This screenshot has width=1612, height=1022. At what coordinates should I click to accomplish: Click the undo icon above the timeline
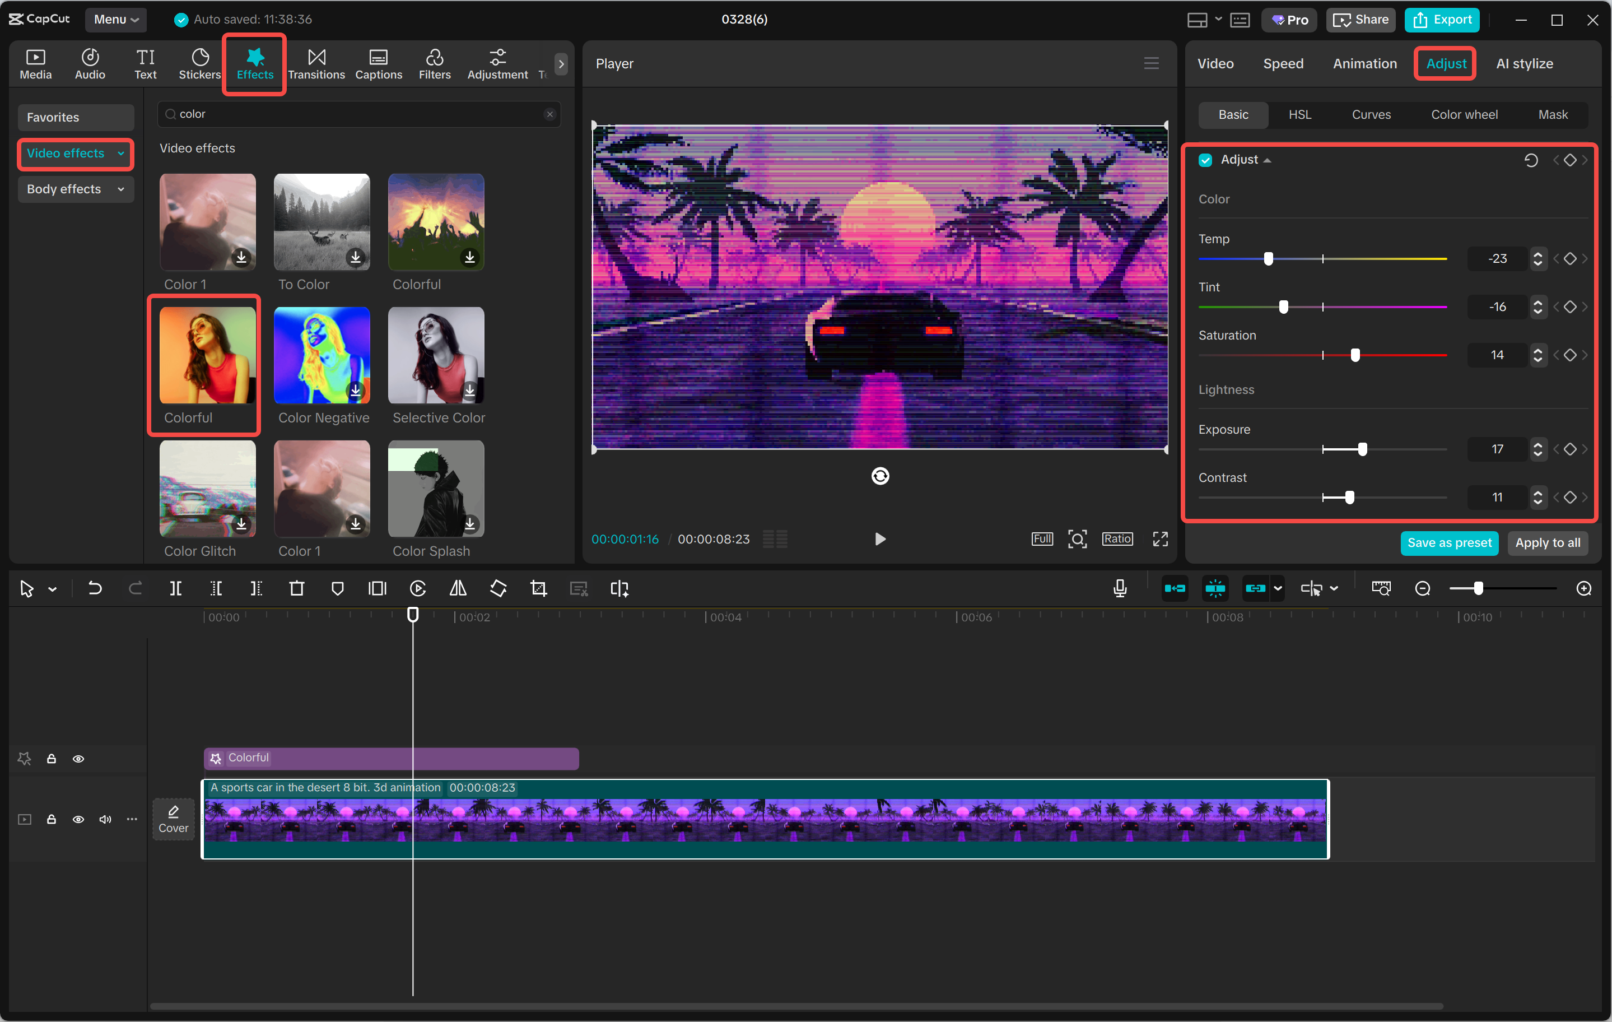pos(95,588)
